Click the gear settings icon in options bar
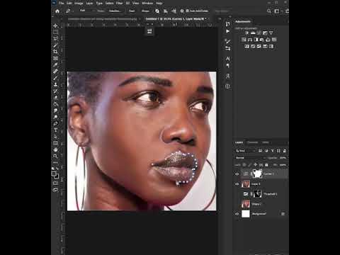Image resolution: width=340 pixels, height=255 pixels. pos(182,11)
